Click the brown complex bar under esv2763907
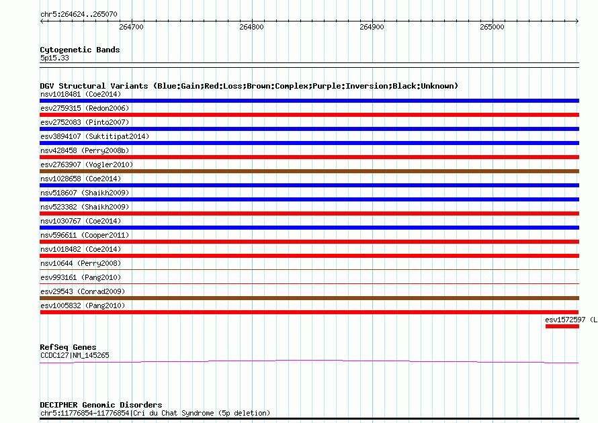Viewport: 598px width, 423px height. tap(309, 171)
